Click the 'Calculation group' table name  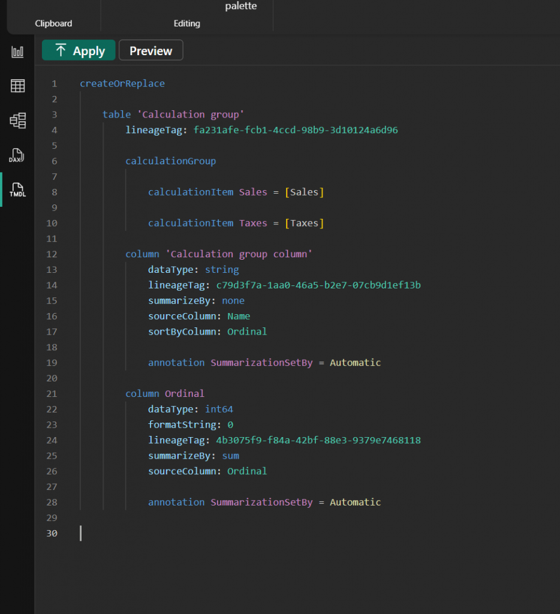point(190,115)
